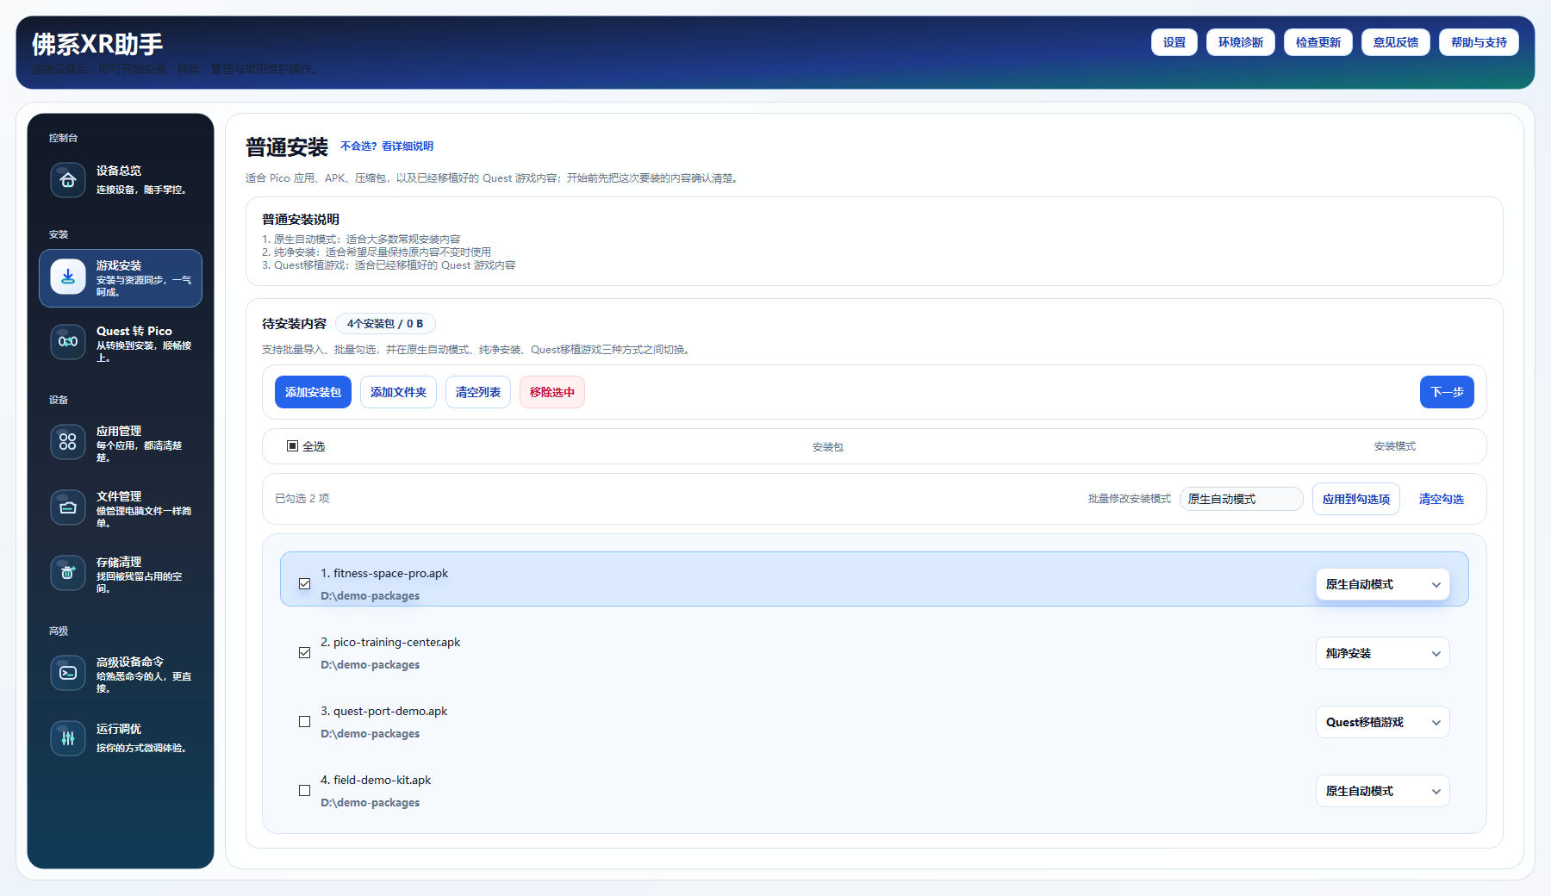Viewport: 1551px width, 896px height.
Task: Select quest-port-demo.apk row name
Action: pyautogui.click(x=384, y=711)
